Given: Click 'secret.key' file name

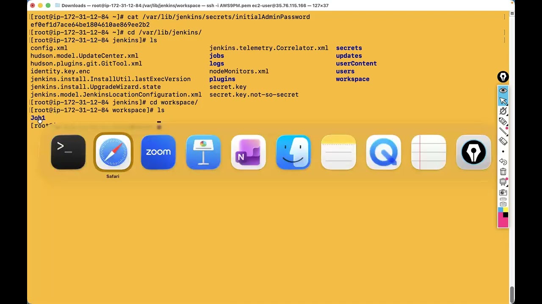Looking at the screenshot, I should 228,87.
